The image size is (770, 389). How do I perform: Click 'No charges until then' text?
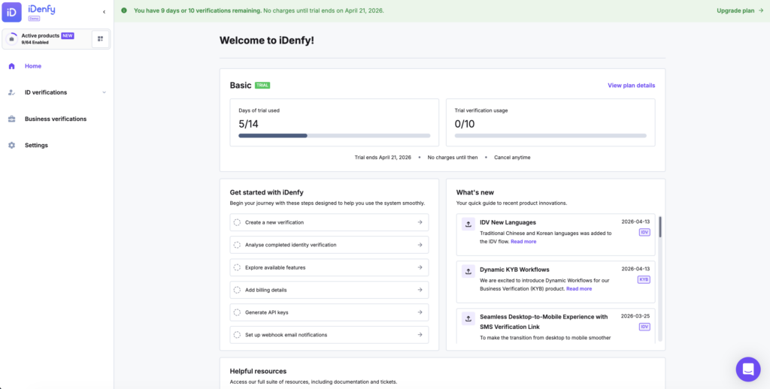tap(453, 158)
